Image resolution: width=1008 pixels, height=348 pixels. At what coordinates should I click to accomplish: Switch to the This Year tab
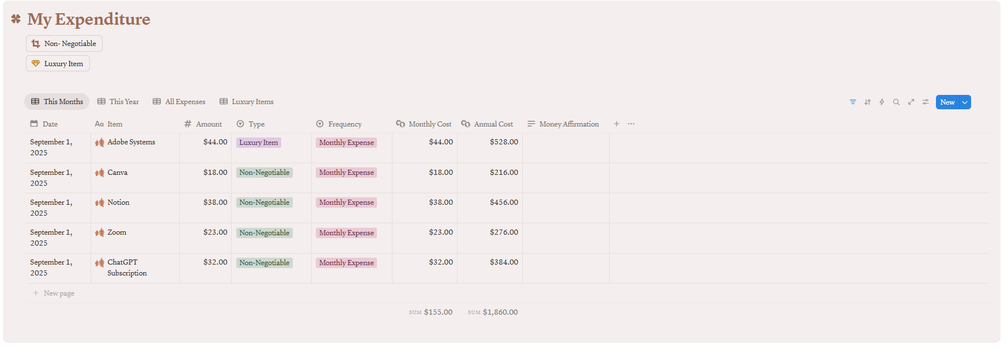118,102
